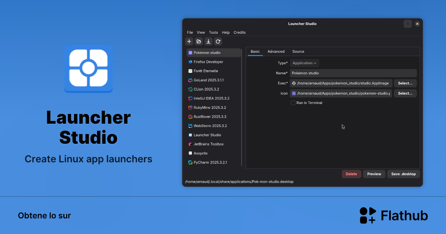Open the JetBrains Toolbox entry in the sidebar
The width and height of the screenshot is (446, 234).
[208, 144]
